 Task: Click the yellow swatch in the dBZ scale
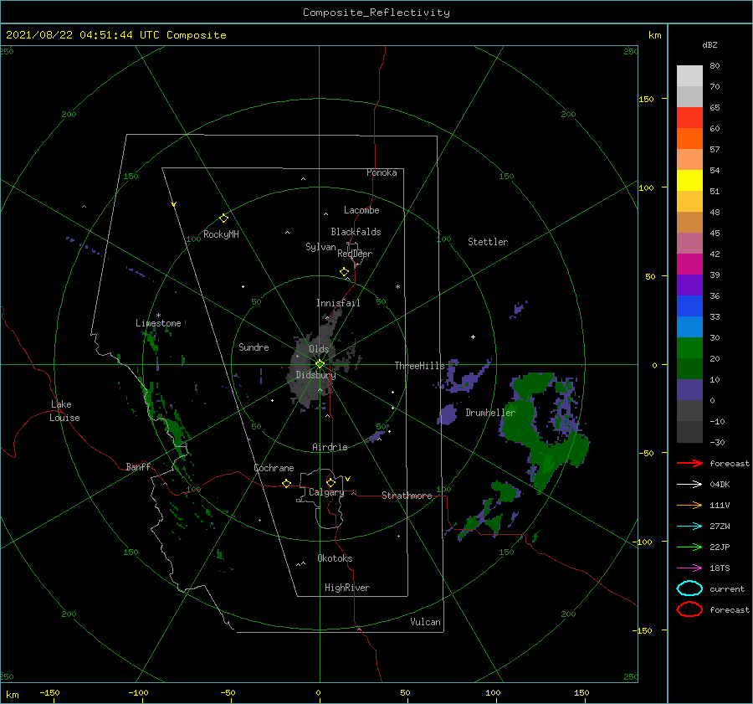pos(689,180)
